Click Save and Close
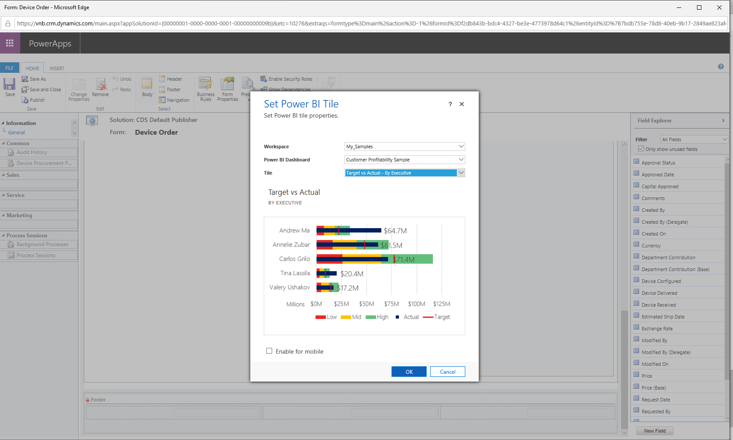 tap(41, 89)
